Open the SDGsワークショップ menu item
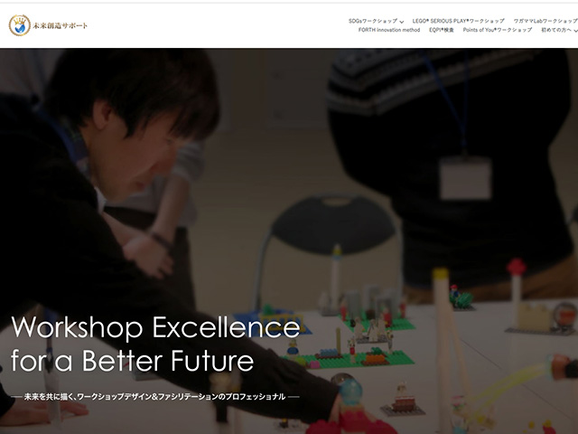The image size is (578, 434). point(373,21)
